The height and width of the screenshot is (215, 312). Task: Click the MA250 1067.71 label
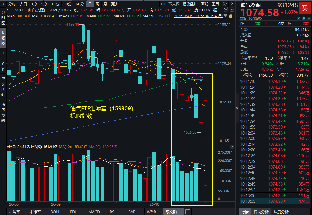click(157, 16)
